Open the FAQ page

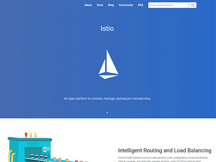pos(141,5)
